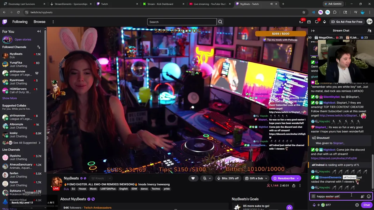Click the star icon in chat input

click(x=314, y=196)
